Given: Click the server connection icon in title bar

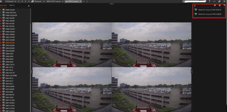Looking at the screenshot, I should (184, 1).
